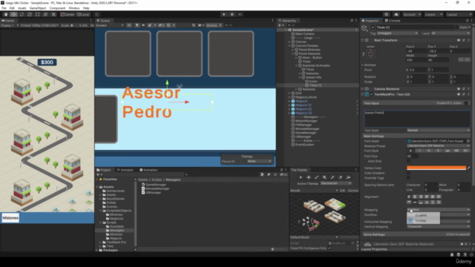Viewport: 475px width, 267px height.
Task: Click the Play button
Action: (x=224, y=14)
